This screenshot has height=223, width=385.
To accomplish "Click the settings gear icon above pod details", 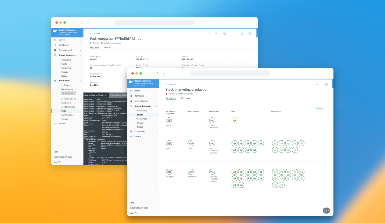I will pos(225,33).
